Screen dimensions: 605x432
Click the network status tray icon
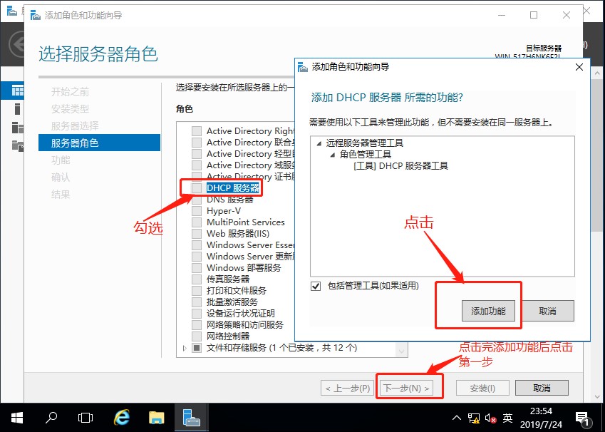click(x=473, y=418)
